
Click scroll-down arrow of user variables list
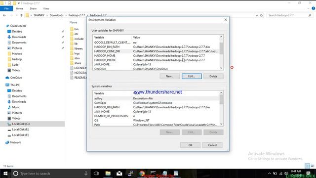221,68
